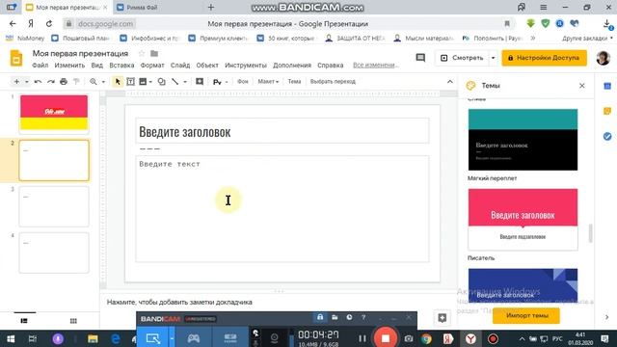Print the presentation
The height and width of the screenshot is (347, 617).
click(64, 82)
